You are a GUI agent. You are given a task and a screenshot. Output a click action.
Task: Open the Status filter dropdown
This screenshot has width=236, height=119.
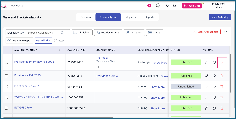(154, 33)
